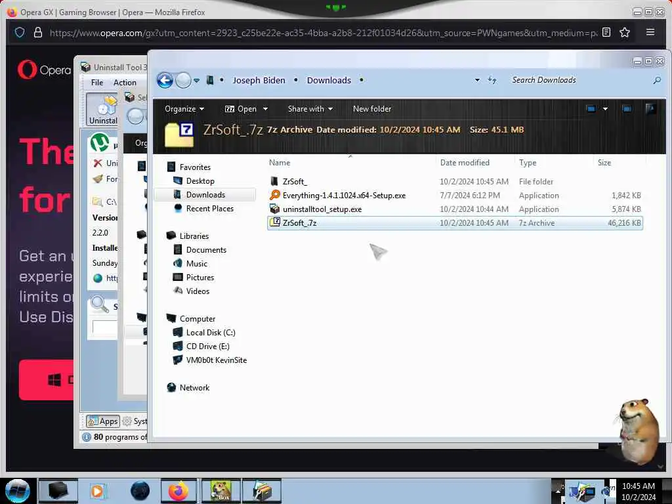Click the Firefox icon in the taskbar
Viewport: 672px width, 504px height.
[x=178, y=491]
